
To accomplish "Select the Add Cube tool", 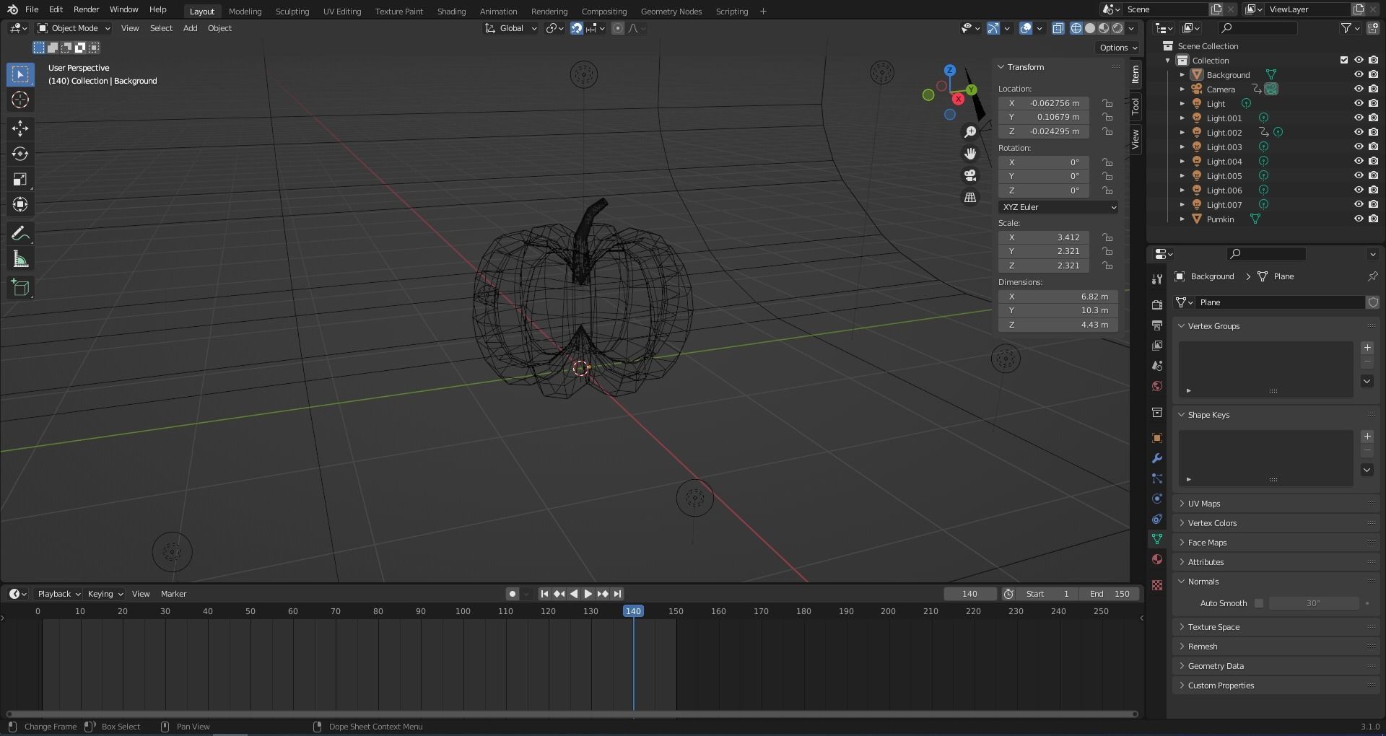I will click(20, 288).
